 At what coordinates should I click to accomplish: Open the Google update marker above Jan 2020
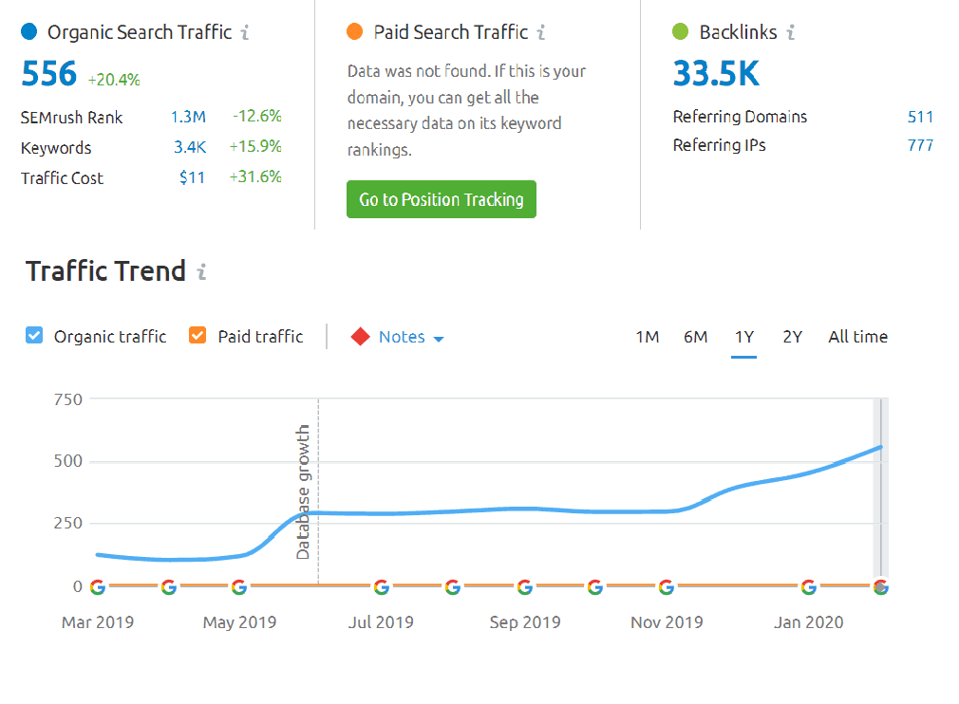pos(809,587)
